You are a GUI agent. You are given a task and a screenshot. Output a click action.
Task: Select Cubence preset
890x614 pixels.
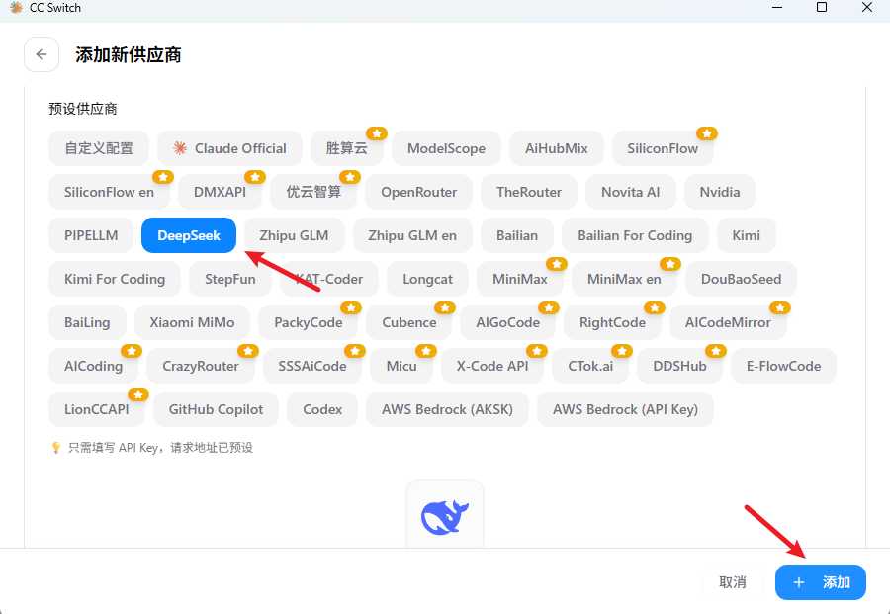408,323
